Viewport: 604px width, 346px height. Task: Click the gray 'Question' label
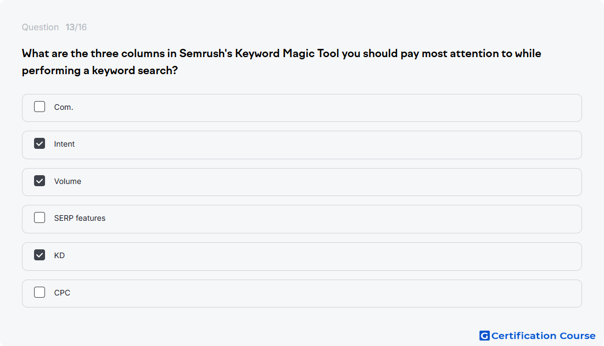point(40,27)
